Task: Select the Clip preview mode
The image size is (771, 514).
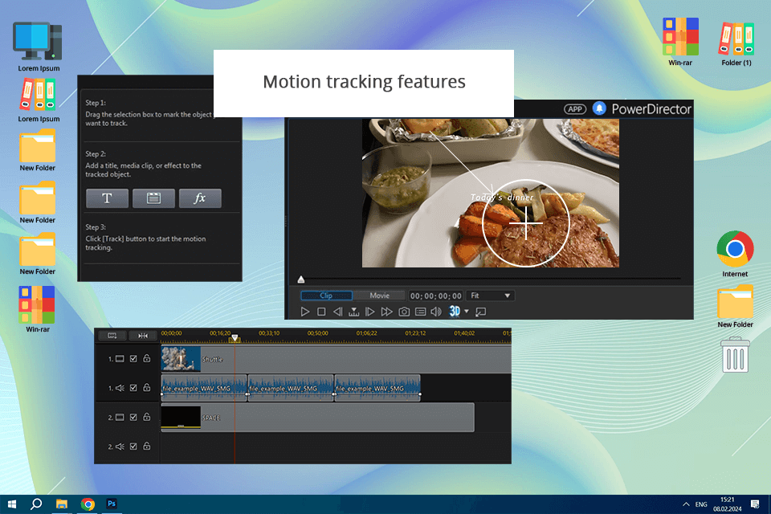Action: tap(326, 296)
